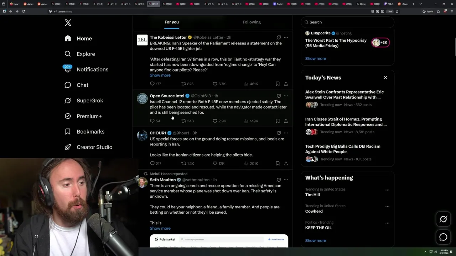Bookmark the Open Source Intel post

click(x=278, y=121)
